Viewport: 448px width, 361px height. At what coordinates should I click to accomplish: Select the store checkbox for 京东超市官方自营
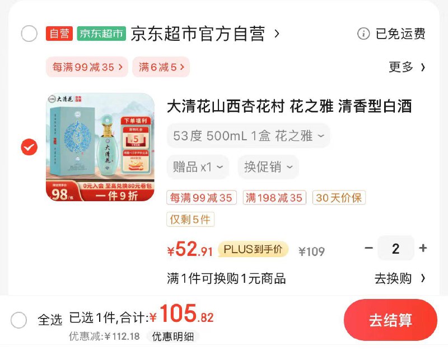tap(29, 34)
